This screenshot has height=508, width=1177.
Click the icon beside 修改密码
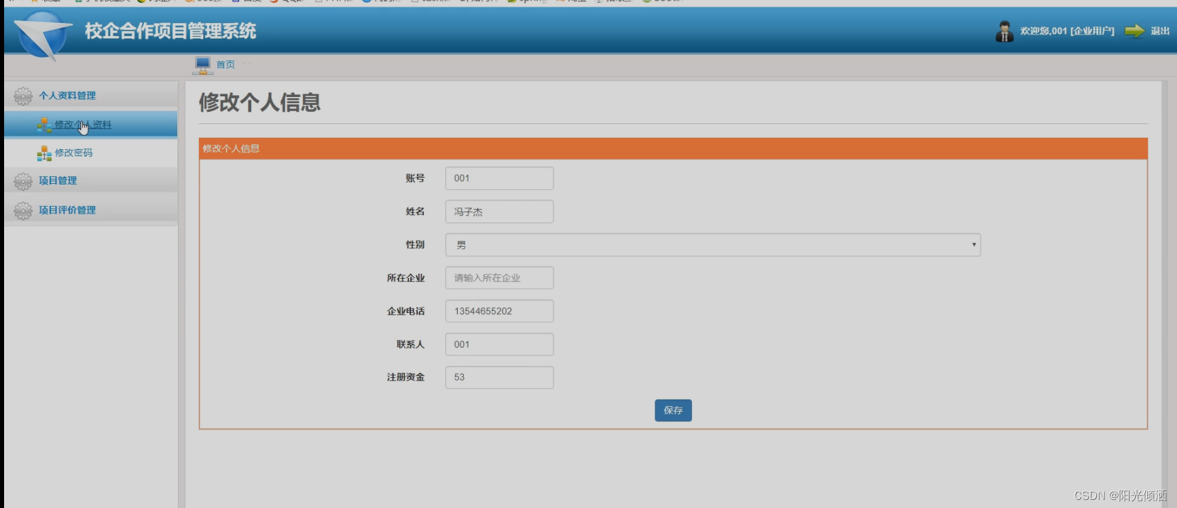[x=44, y=153]
